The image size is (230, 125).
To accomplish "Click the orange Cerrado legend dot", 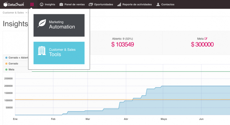I will click(x=6, y=63).
